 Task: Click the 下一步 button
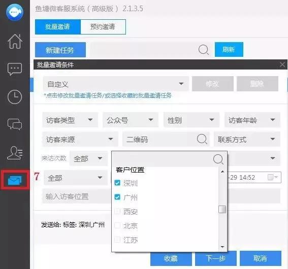(216, 258)
